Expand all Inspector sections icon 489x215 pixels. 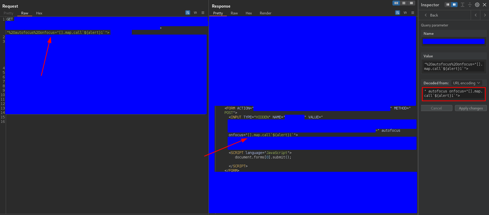pyautogui.click(x=463, y=5)
